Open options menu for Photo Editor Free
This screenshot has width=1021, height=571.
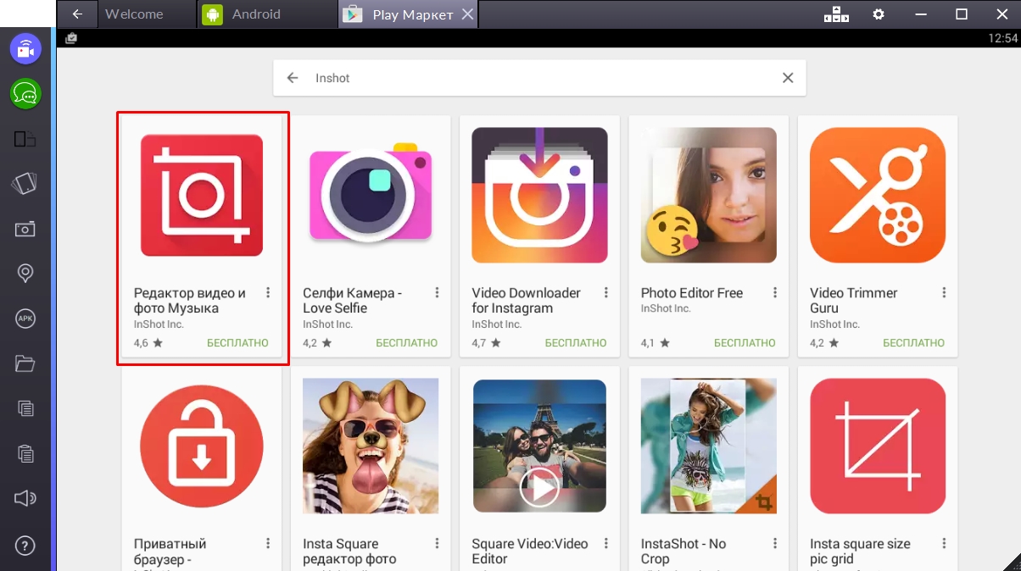pyautogui.click(x=775, y=292)
